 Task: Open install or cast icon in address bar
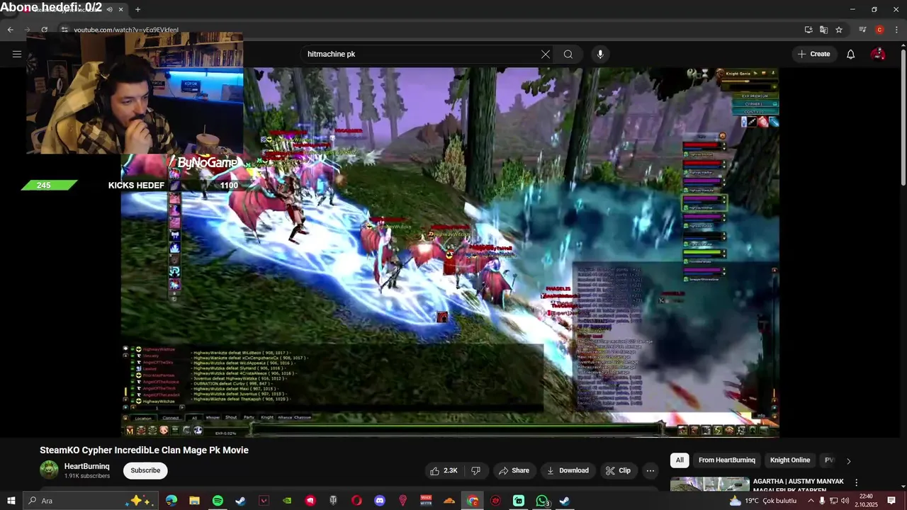pos(809,30)
